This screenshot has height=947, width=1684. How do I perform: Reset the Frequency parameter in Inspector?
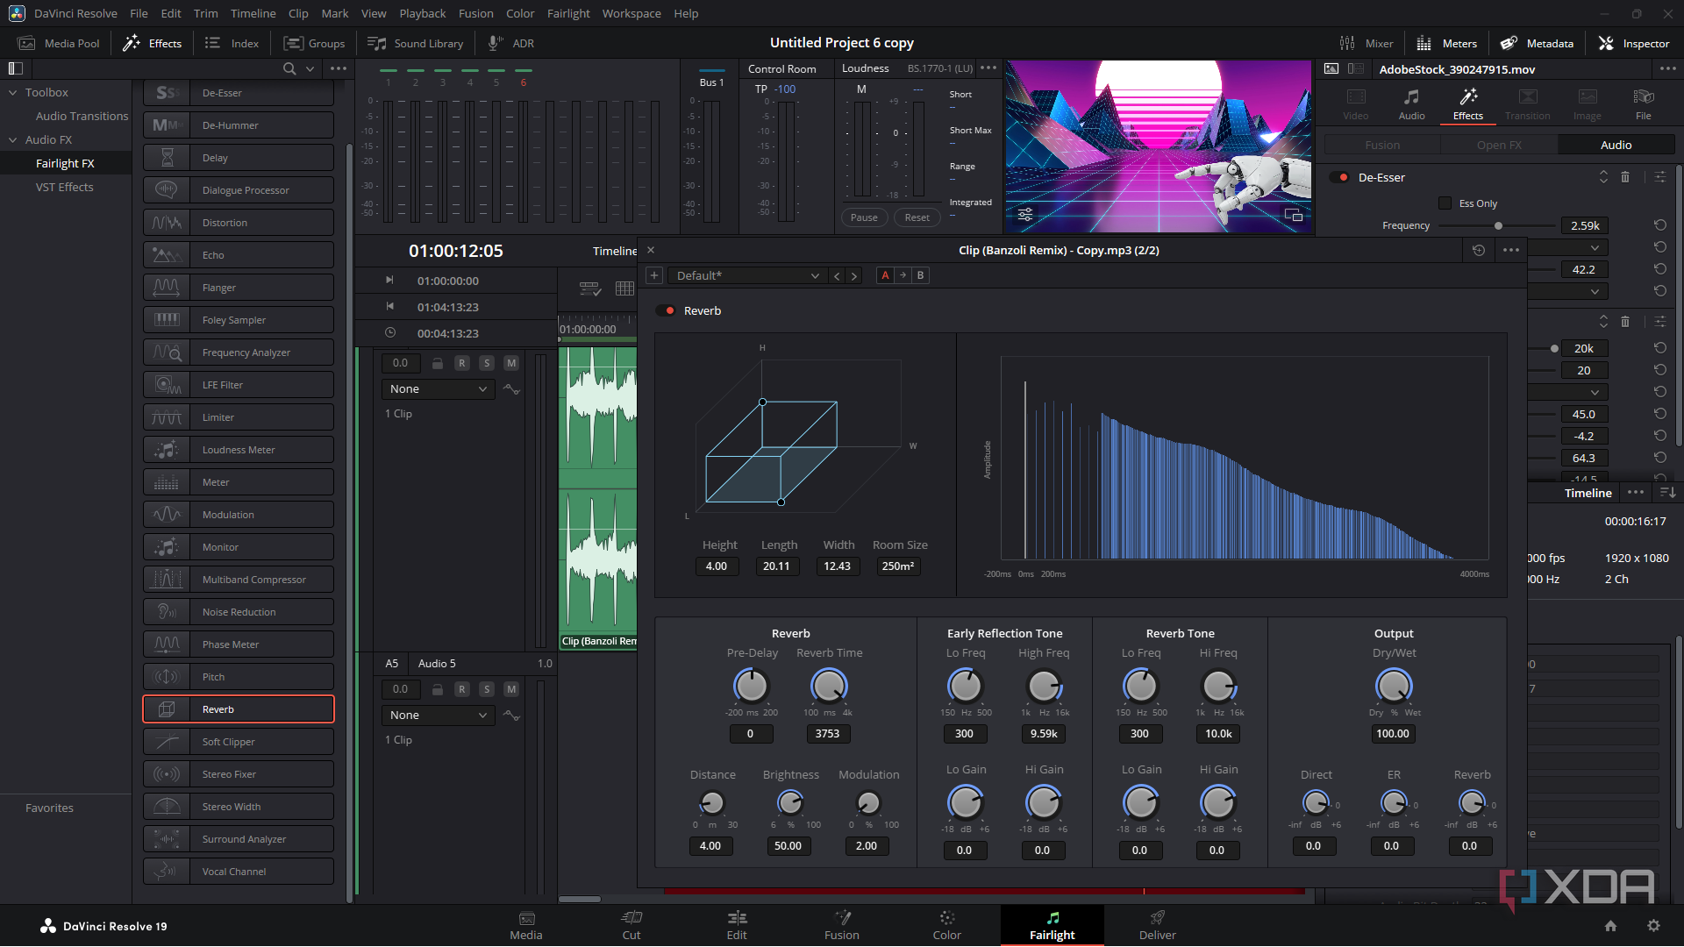1660,225
